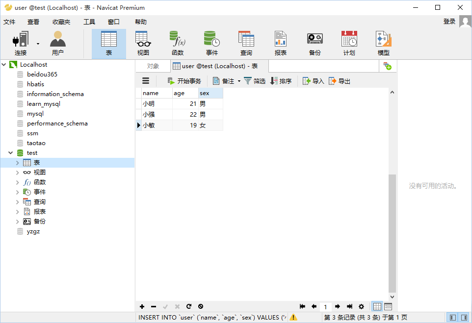Open the 用户 user manager
472x323 pixels.
[58, 44]
